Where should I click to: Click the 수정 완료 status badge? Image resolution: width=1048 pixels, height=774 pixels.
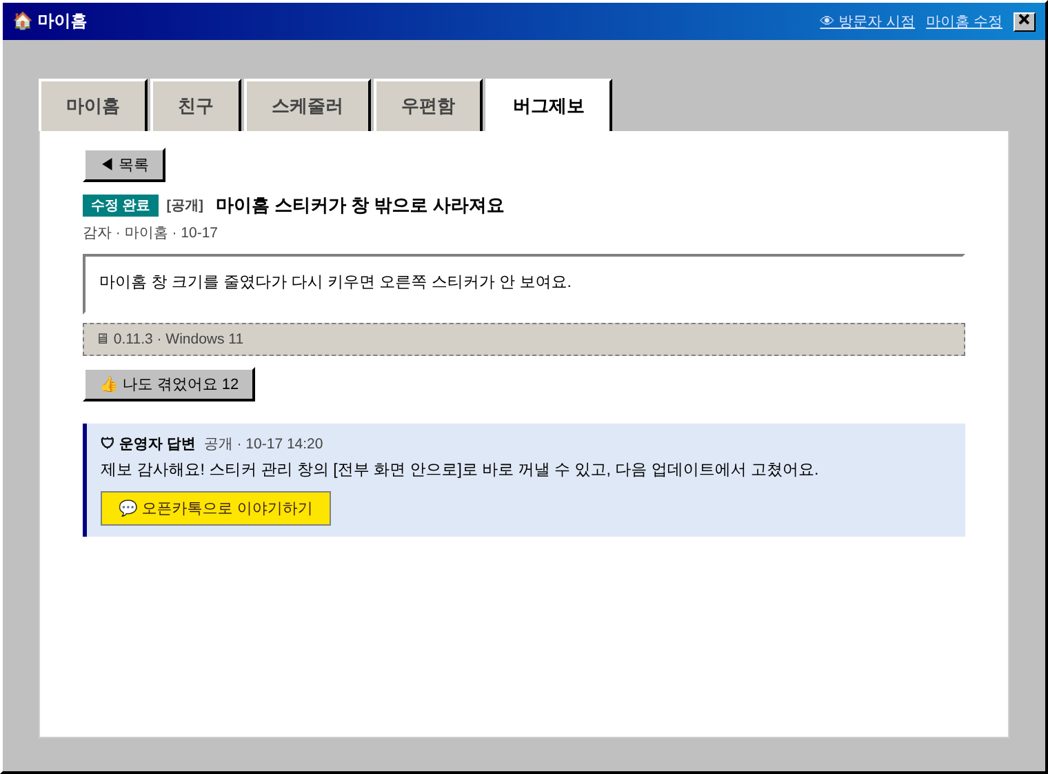[x=121, y=206]
